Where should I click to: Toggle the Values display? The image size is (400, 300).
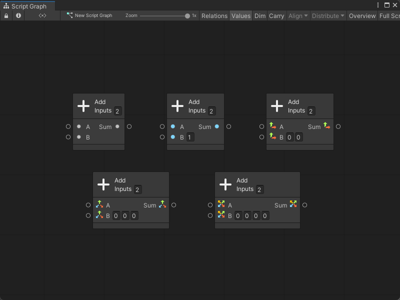(x=241, y=15)
